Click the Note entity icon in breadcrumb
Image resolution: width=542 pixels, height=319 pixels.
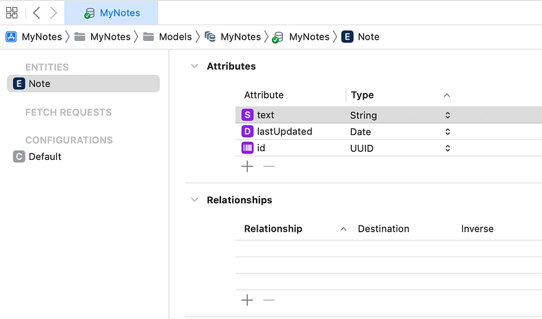click(347, 37)
